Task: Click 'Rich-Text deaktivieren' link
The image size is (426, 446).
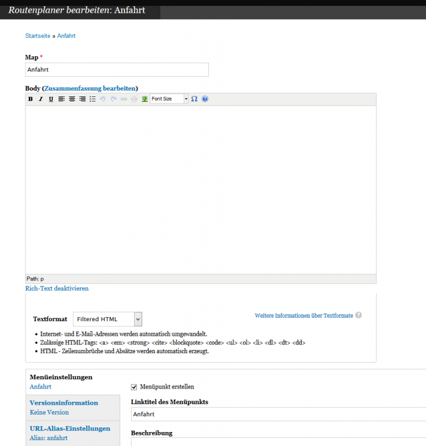Action: [57, 288]
